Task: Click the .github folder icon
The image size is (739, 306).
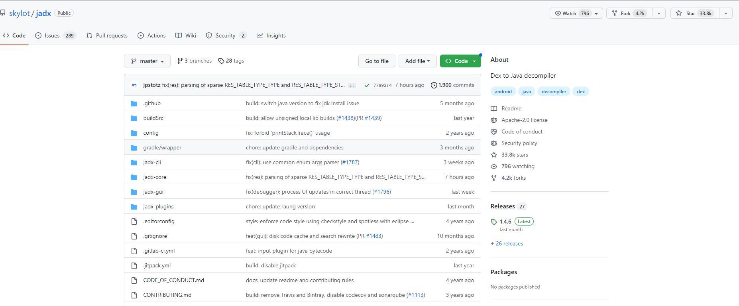Action: pyautogui.click(x=134, y=103)
